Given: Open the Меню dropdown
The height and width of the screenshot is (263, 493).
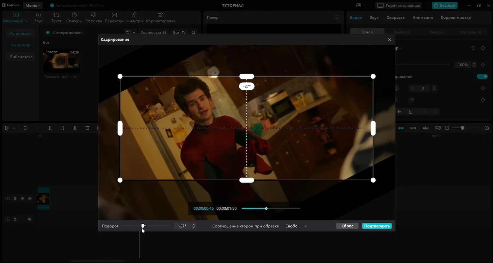Looking at the screenshot, I should (x=33, y=5).
